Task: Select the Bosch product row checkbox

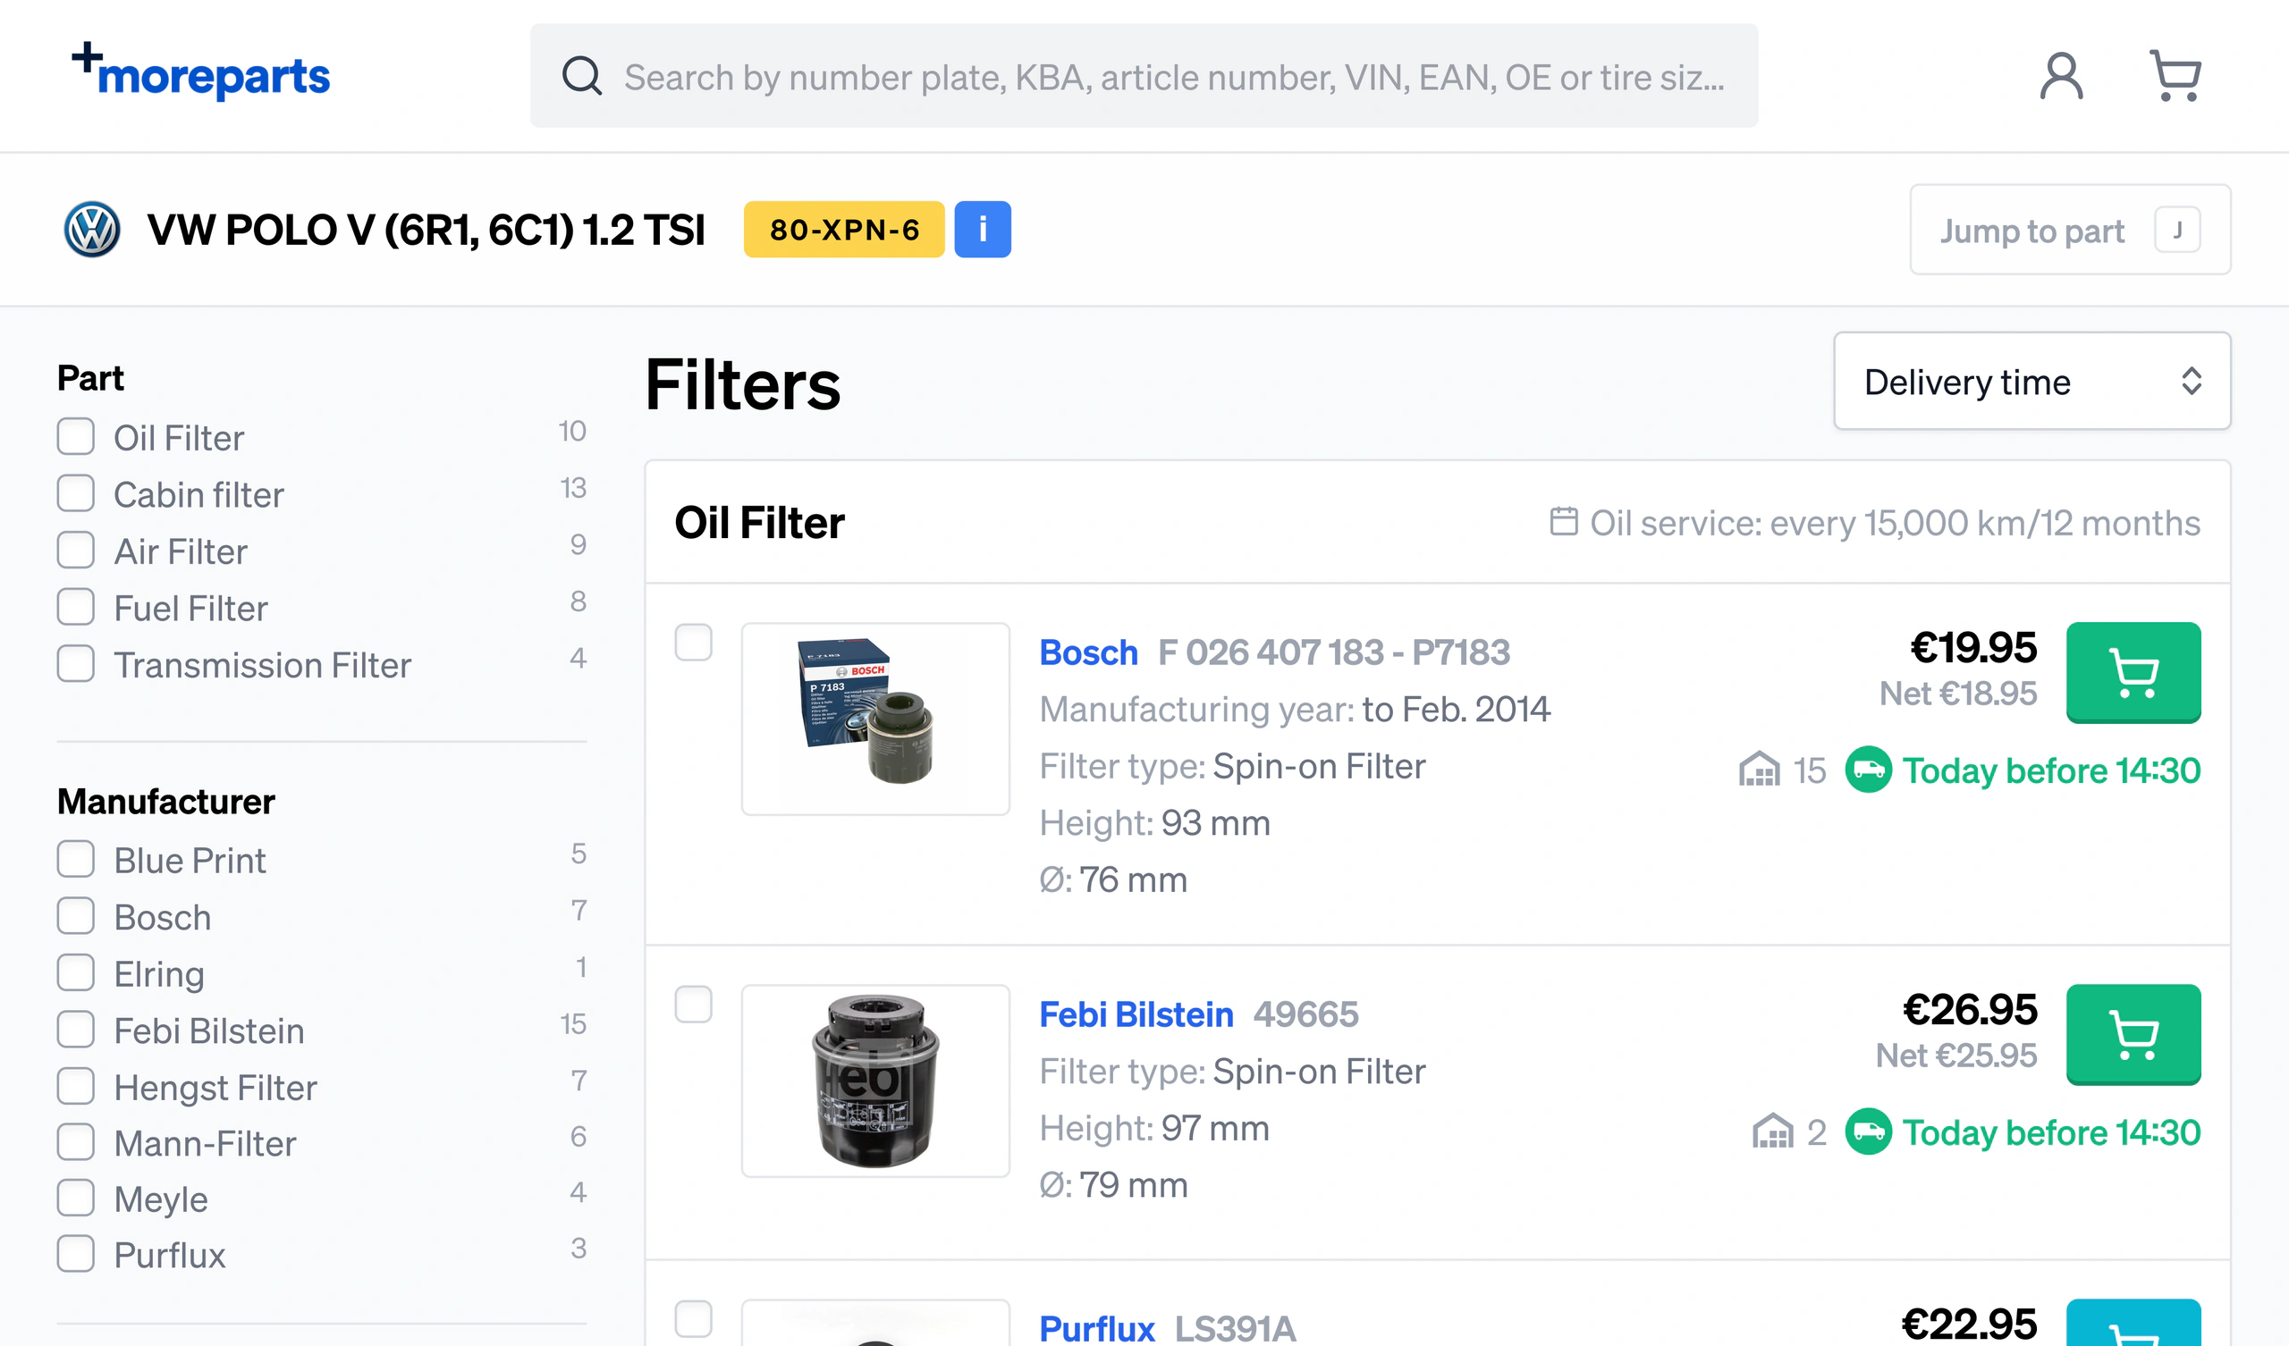Action: (693, 642)
